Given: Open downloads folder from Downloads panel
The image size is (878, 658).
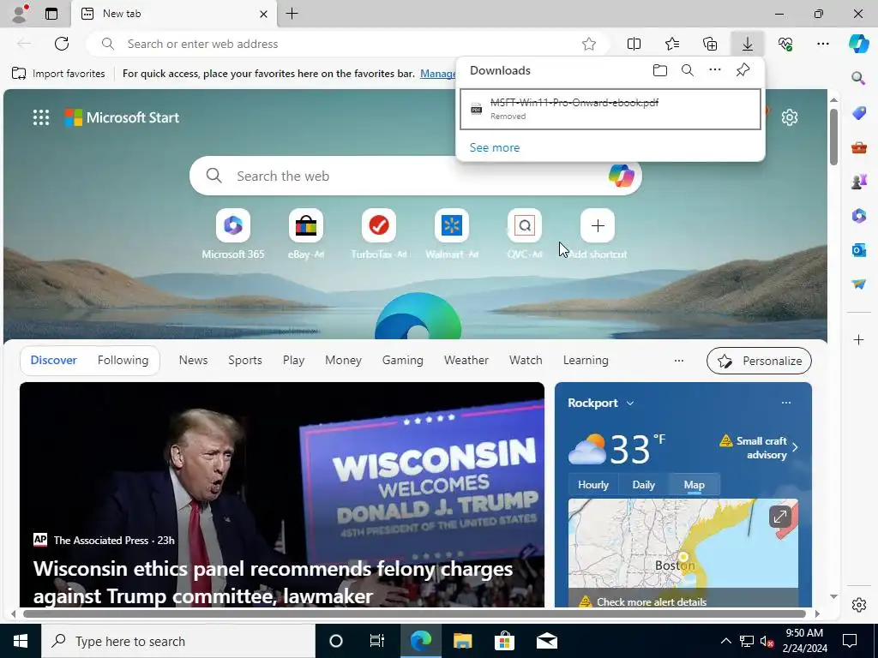Looking at the screenshot, I should [x=660, y=70].
